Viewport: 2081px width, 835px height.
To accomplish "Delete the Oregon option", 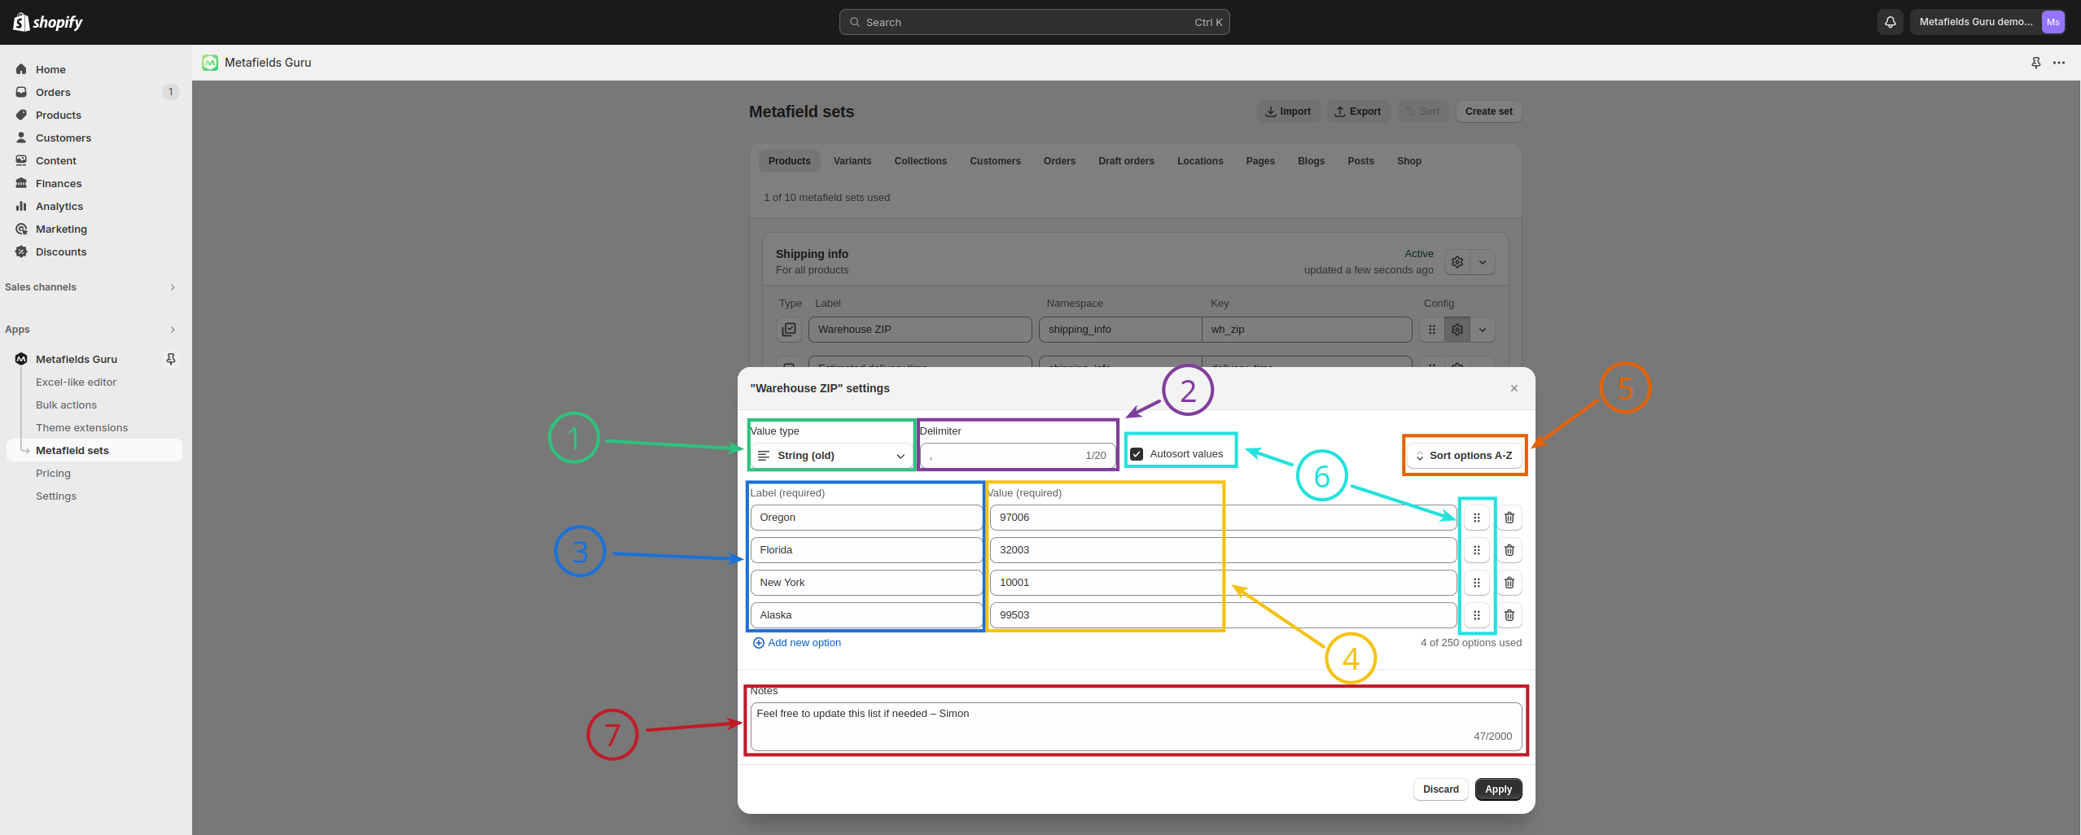I will pos(1509,518).
